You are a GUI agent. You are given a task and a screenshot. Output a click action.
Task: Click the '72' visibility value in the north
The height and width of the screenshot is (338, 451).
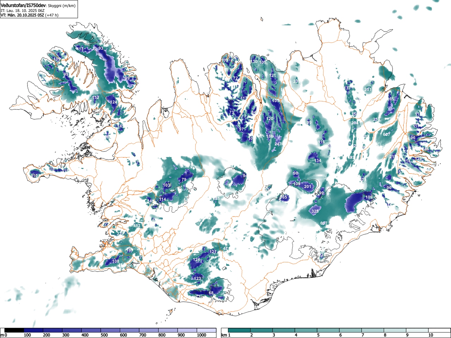click(x=235, y=78)
